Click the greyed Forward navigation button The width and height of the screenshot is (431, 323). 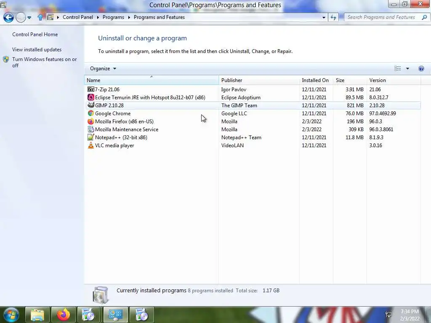coord(21,17)
